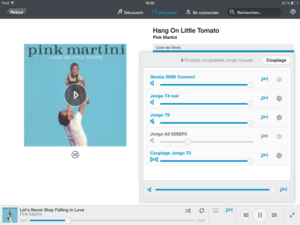Mute the Jongo A2 829DF0 speaker
This screenshot has height=225, width=300.
point(152,141)
